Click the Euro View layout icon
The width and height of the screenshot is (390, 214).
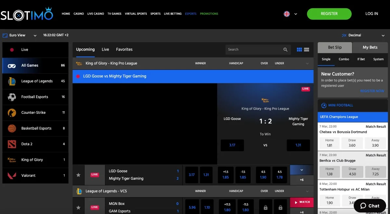point(5,35)
